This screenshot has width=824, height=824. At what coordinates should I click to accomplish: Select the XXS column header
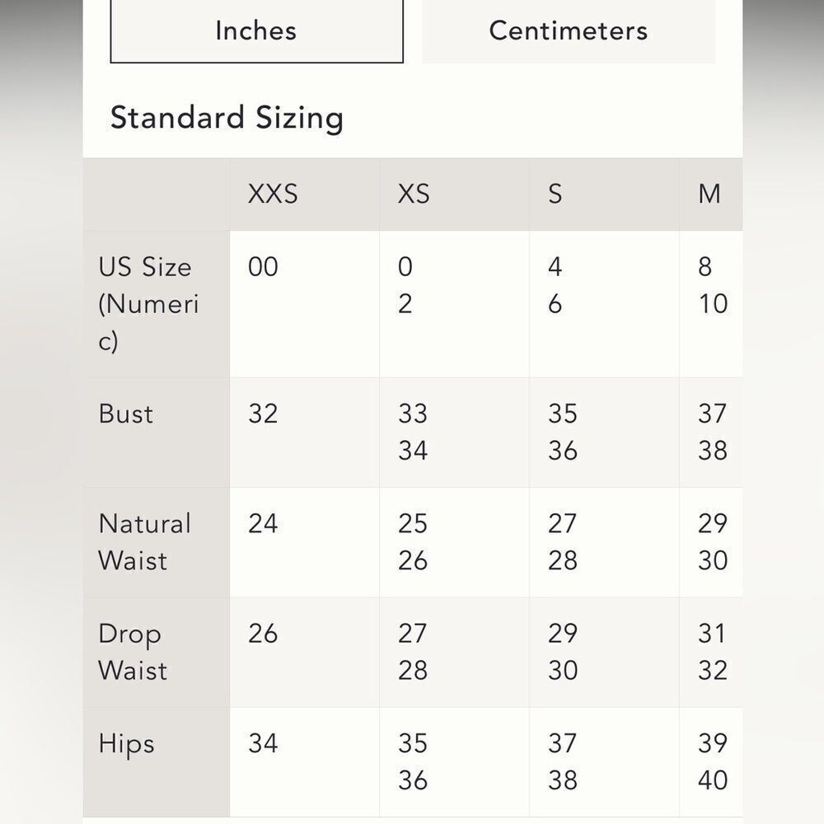pyautogui.click(x=304, y=194)
